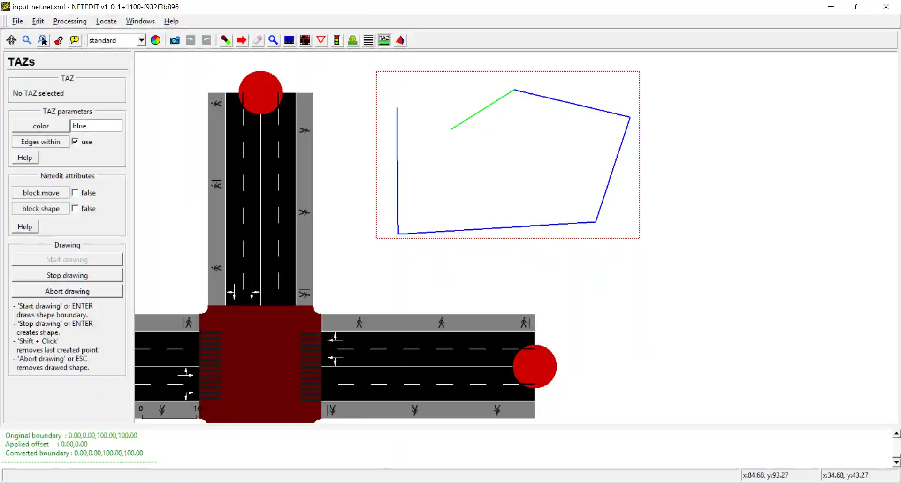Switch to the traffic light mode
This screenshot has height=483, width=901.
(x=336, y=40)
